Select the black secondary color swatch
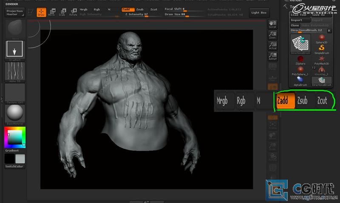 coord(9,159)
